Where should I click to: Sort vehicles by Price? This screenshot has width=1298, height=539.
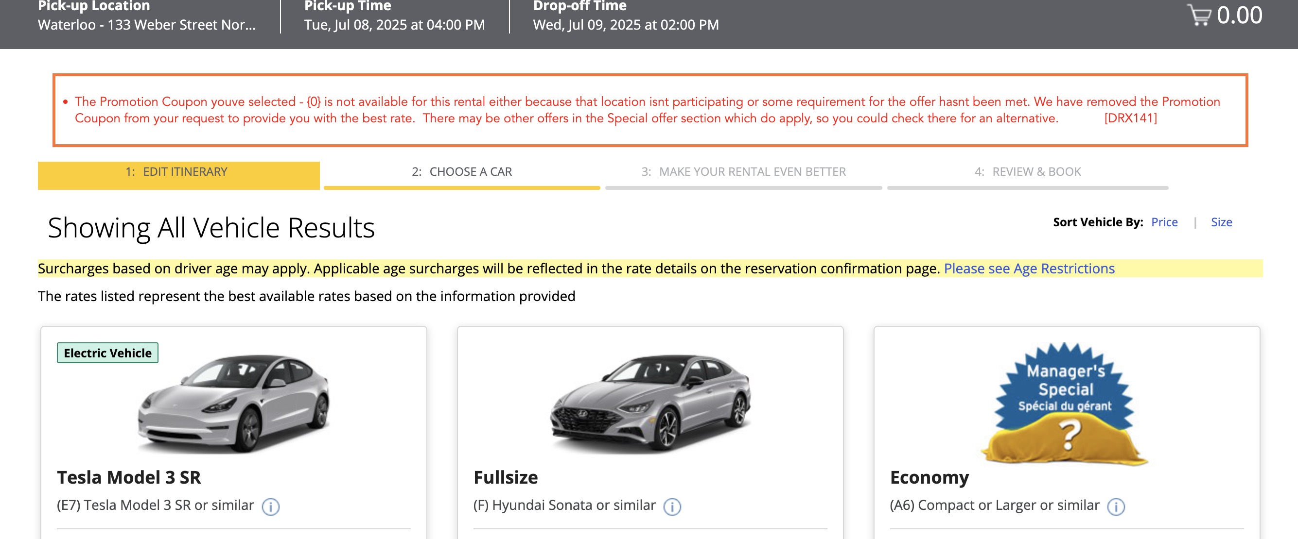[x=1164, y=222]
